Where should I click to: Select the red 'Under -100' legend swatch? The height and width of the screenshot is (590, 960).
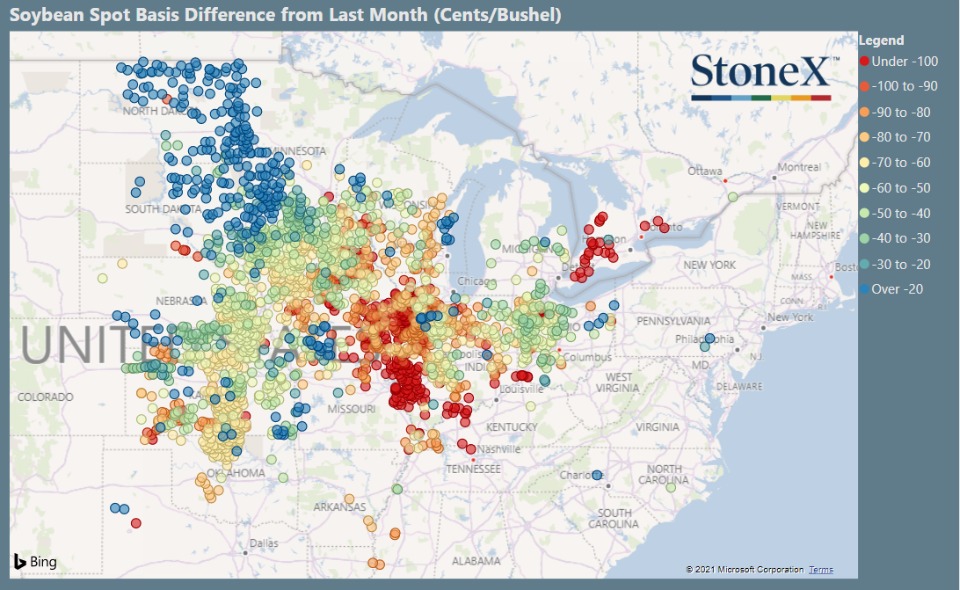click(864, 62)
